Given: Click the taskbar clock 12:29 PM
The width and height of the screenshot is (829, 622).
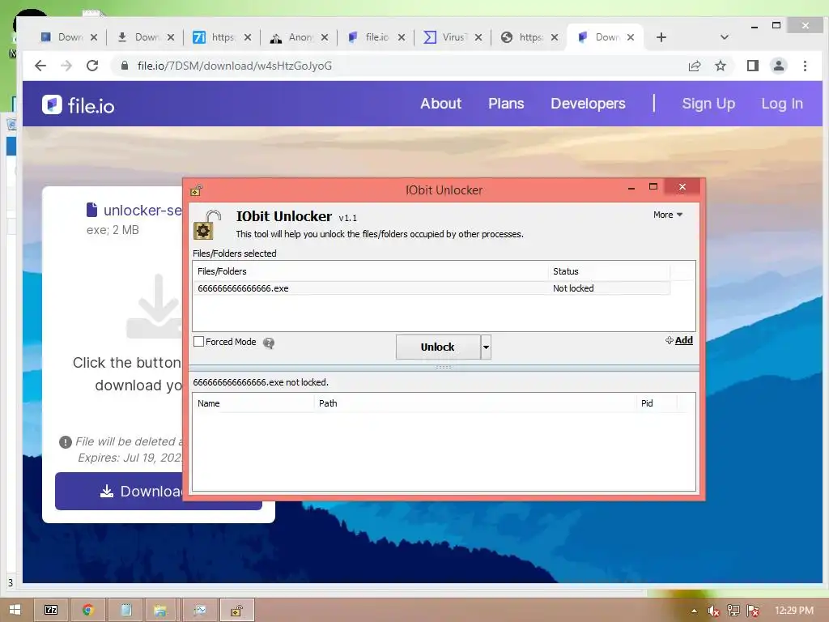Looking at the screenshot, I should [794, 611].
